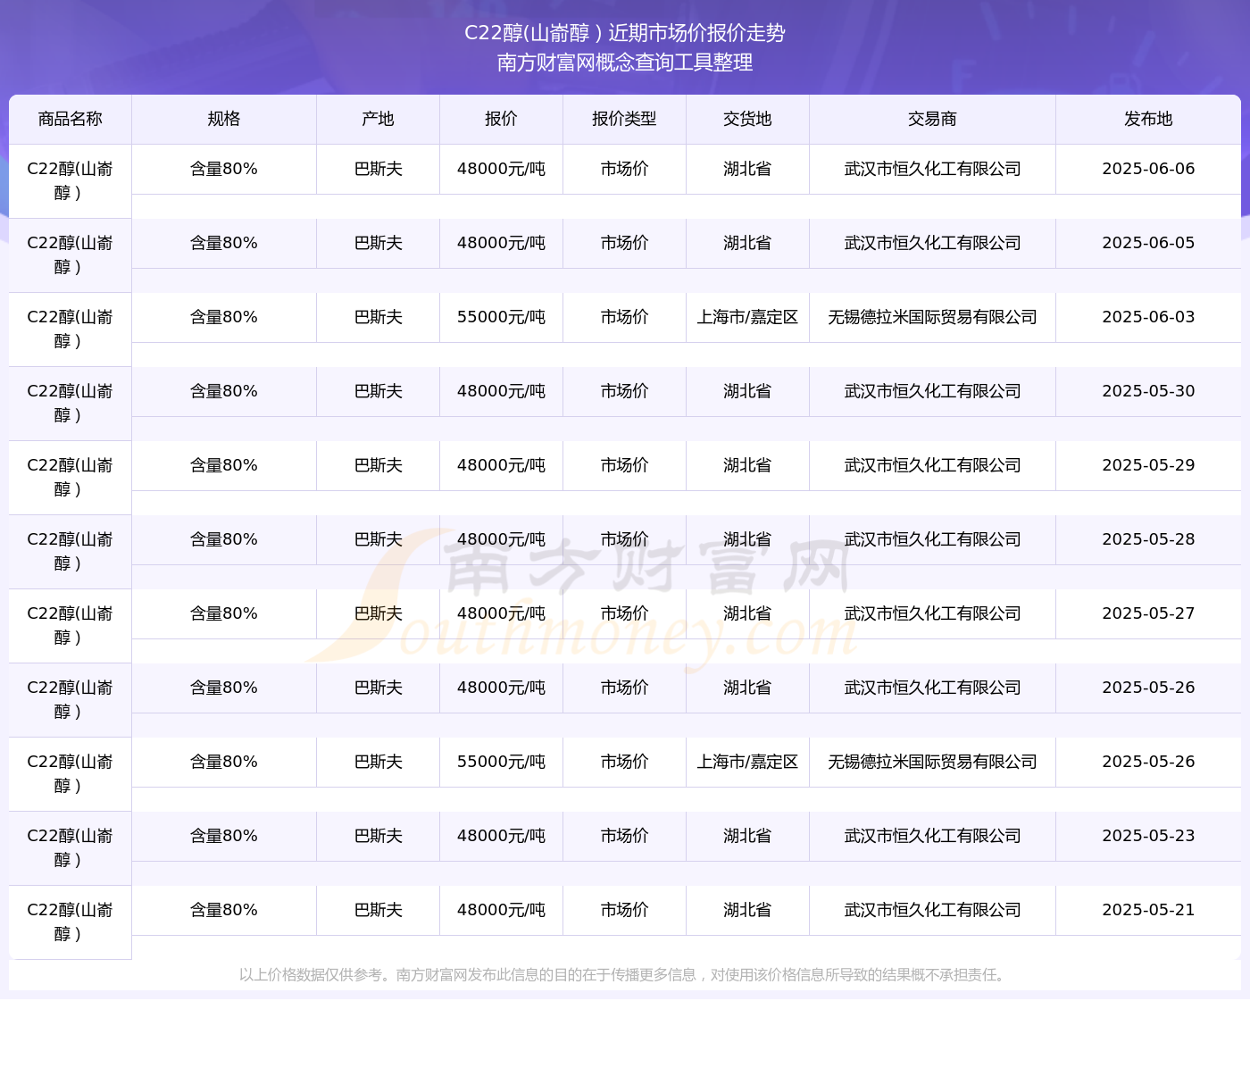Click 含量80% in the 2025-05-29 row

(224, 465)
